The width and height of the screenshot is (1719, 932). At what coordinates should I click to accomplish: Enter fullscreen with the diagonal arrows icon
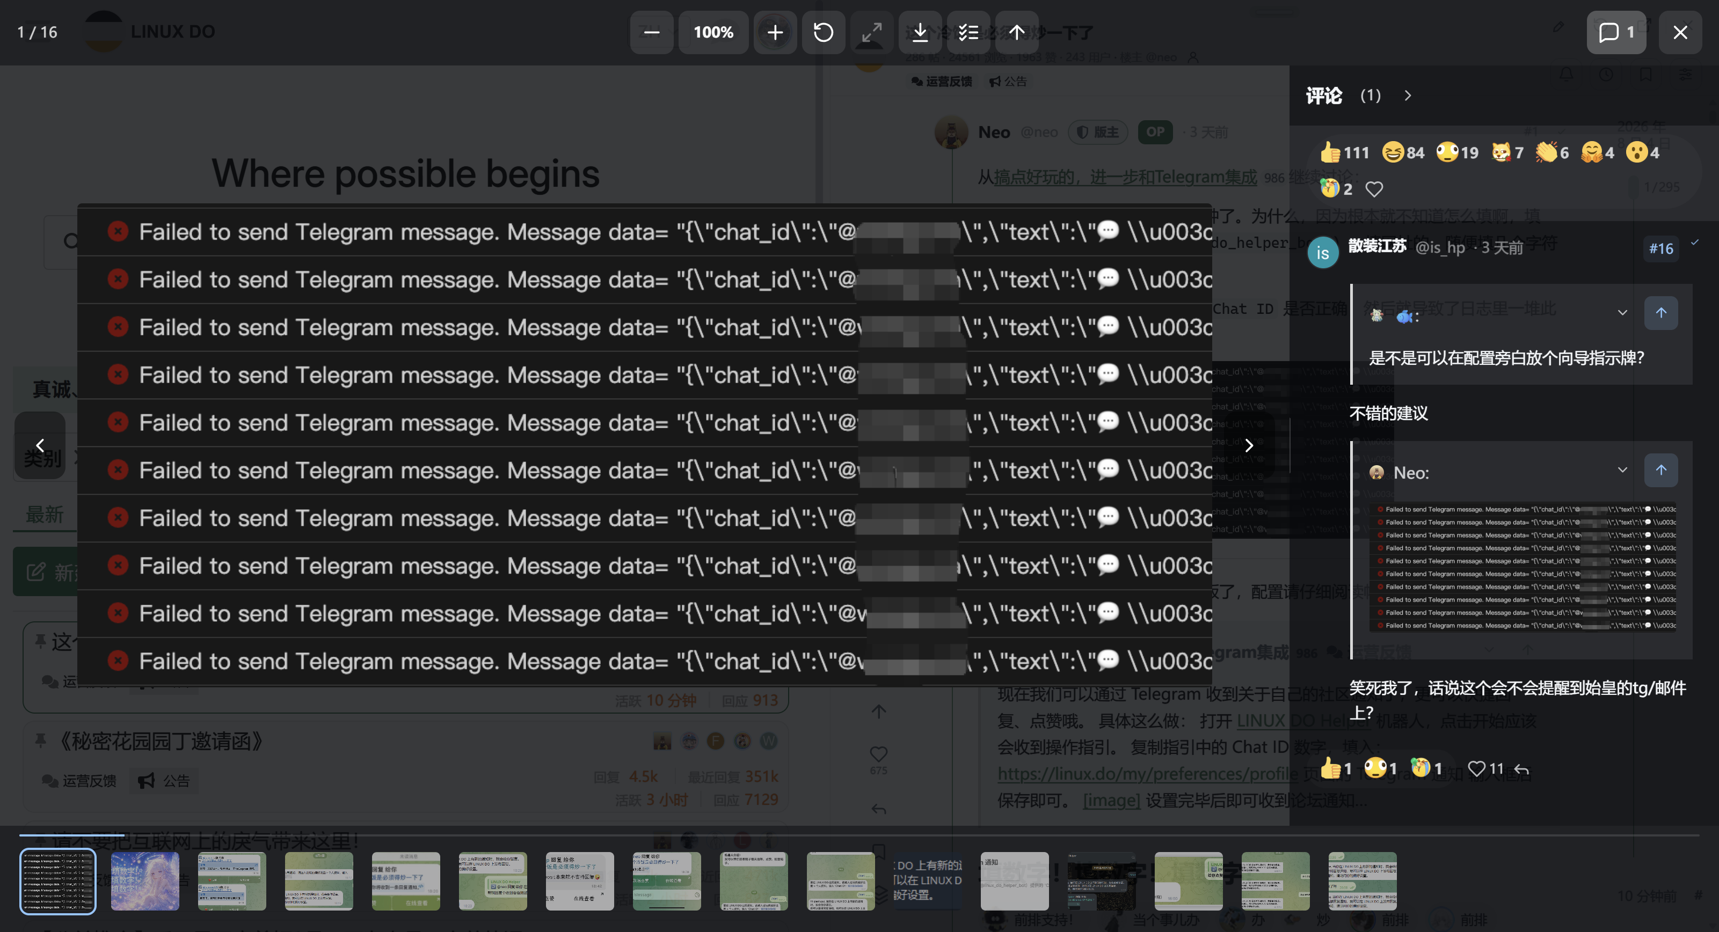[x=871, y=32]
